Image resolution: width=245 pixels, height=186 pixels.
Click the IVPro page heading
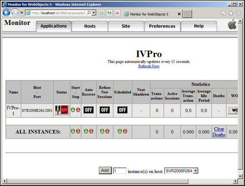[x=149, y=54]
